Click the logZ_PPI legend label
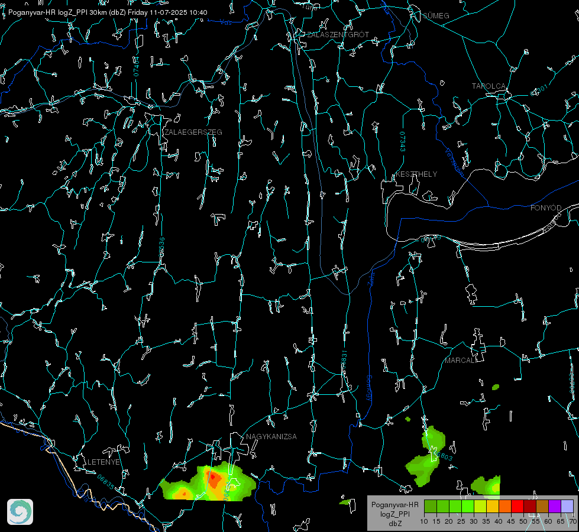 (394, 514)
